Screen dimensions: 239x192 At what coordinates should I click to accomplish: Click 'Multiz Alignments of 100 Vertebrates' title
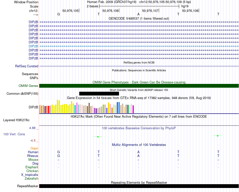point(139,145)
